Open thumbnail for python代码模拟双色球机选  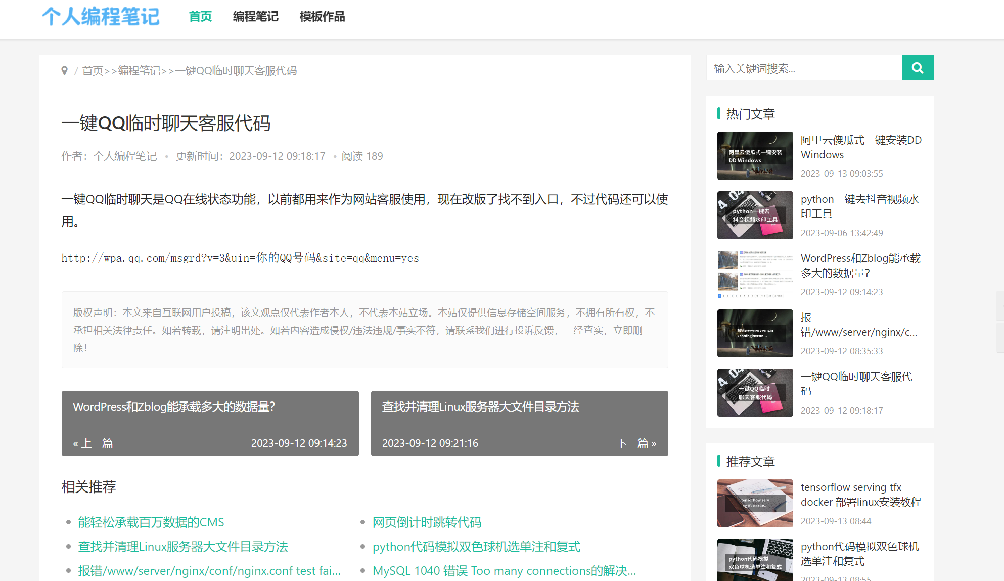[755, 560]
